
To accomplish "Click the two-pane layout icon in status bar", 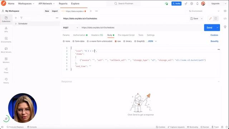I will [222, 127].
